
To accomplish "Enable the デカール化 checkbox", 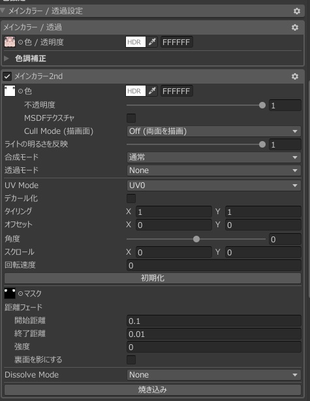I will coord(131,199).
